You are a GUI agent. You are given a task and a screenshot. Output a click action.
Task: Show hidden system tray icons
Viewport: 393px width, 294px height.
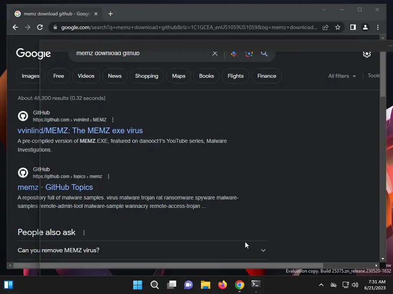point(321,285)
